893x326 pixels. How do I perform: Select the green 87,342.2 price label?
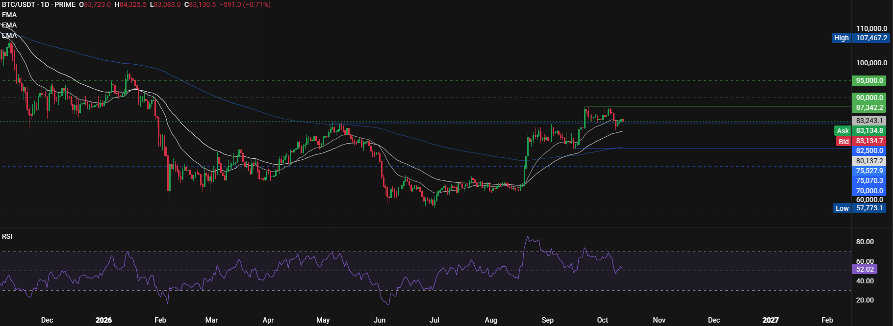click(869, 107)
